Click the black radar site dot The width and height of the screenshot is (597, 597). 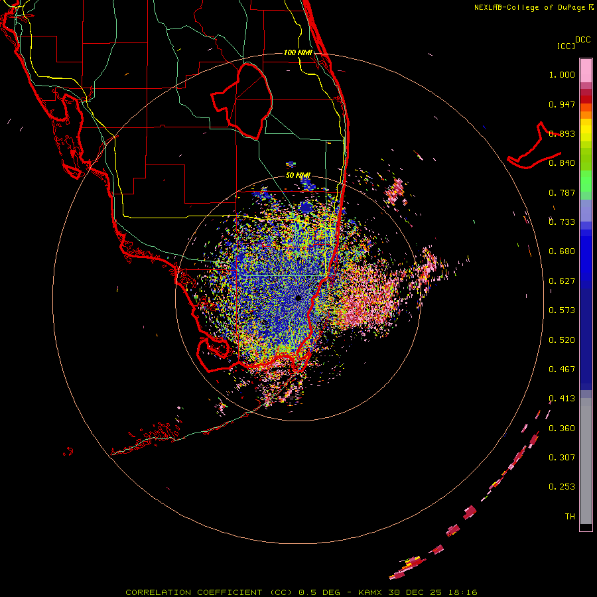(298, 298)
